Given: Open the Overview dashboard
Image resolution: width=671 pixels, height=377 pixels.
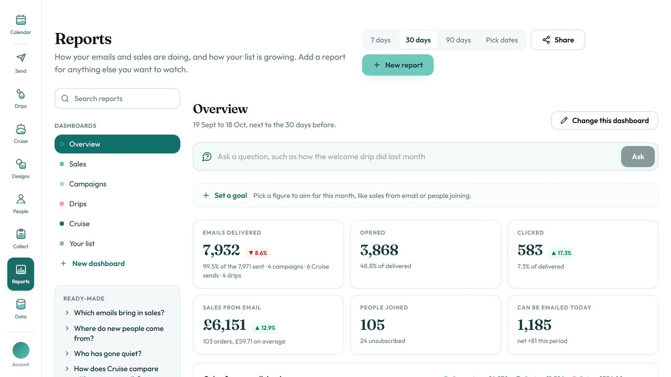Looking at the screenshot, I should pyautogui.click(x=117, y=144).
